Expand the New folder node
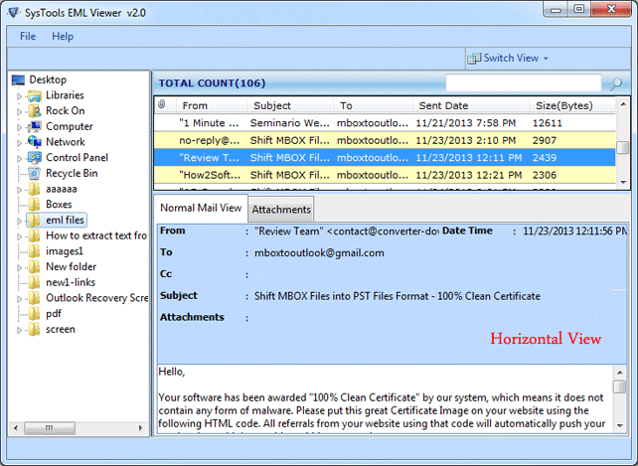Viewport: 638px width, 466px height. (19, 268)
